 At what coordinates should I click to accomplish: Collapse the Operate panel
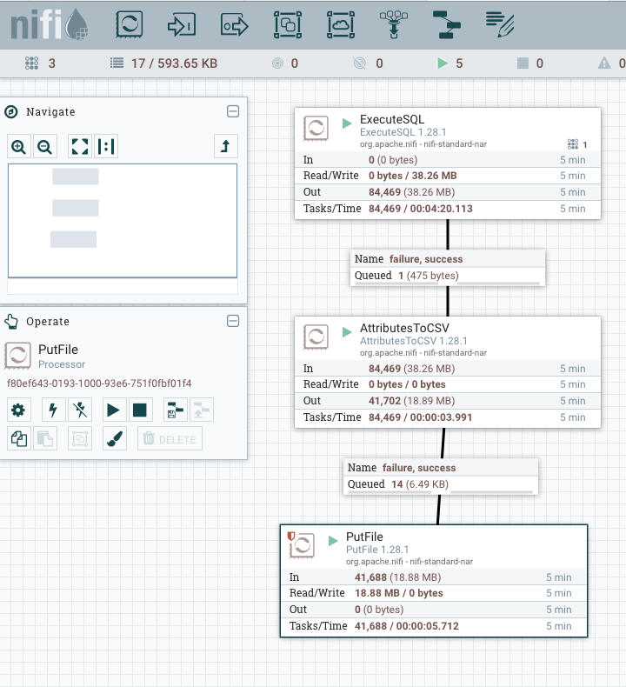(233, 321)
